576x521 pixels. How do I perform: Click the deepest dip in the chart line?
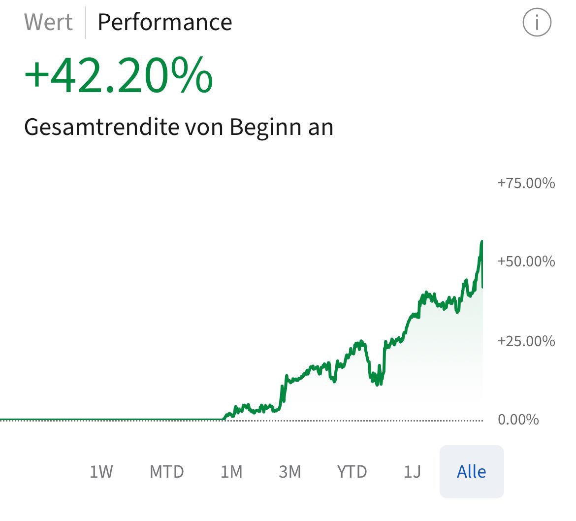377,384
